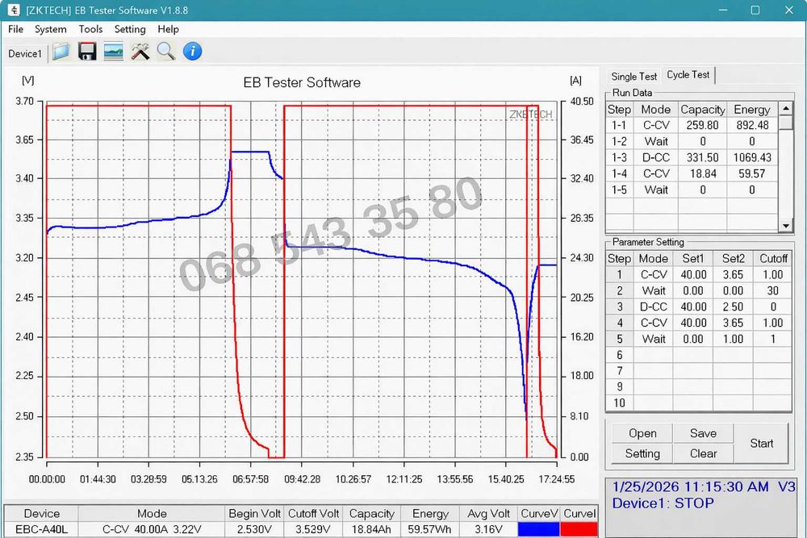Click D-CC mode cell in Run Data
The image size is (807, 538).
[655, 157]
